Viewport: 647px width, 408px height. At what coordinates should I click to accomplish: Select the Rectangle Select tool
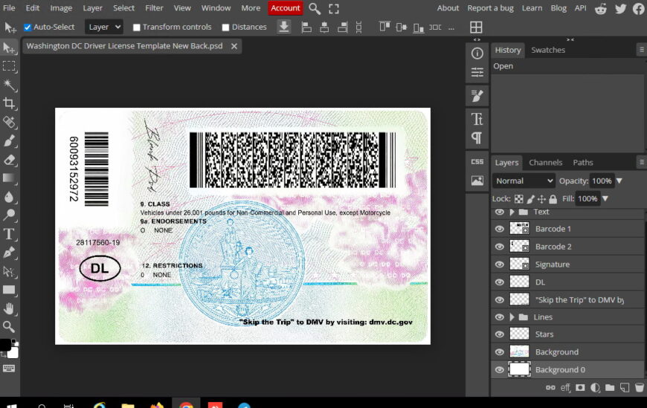pyautogui.click(x=9, y=66)
